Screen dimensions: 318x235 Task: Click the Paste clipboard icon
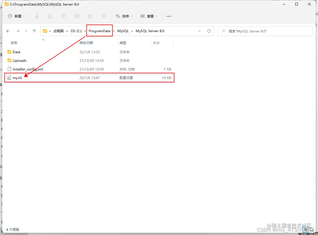pos(64,16)
